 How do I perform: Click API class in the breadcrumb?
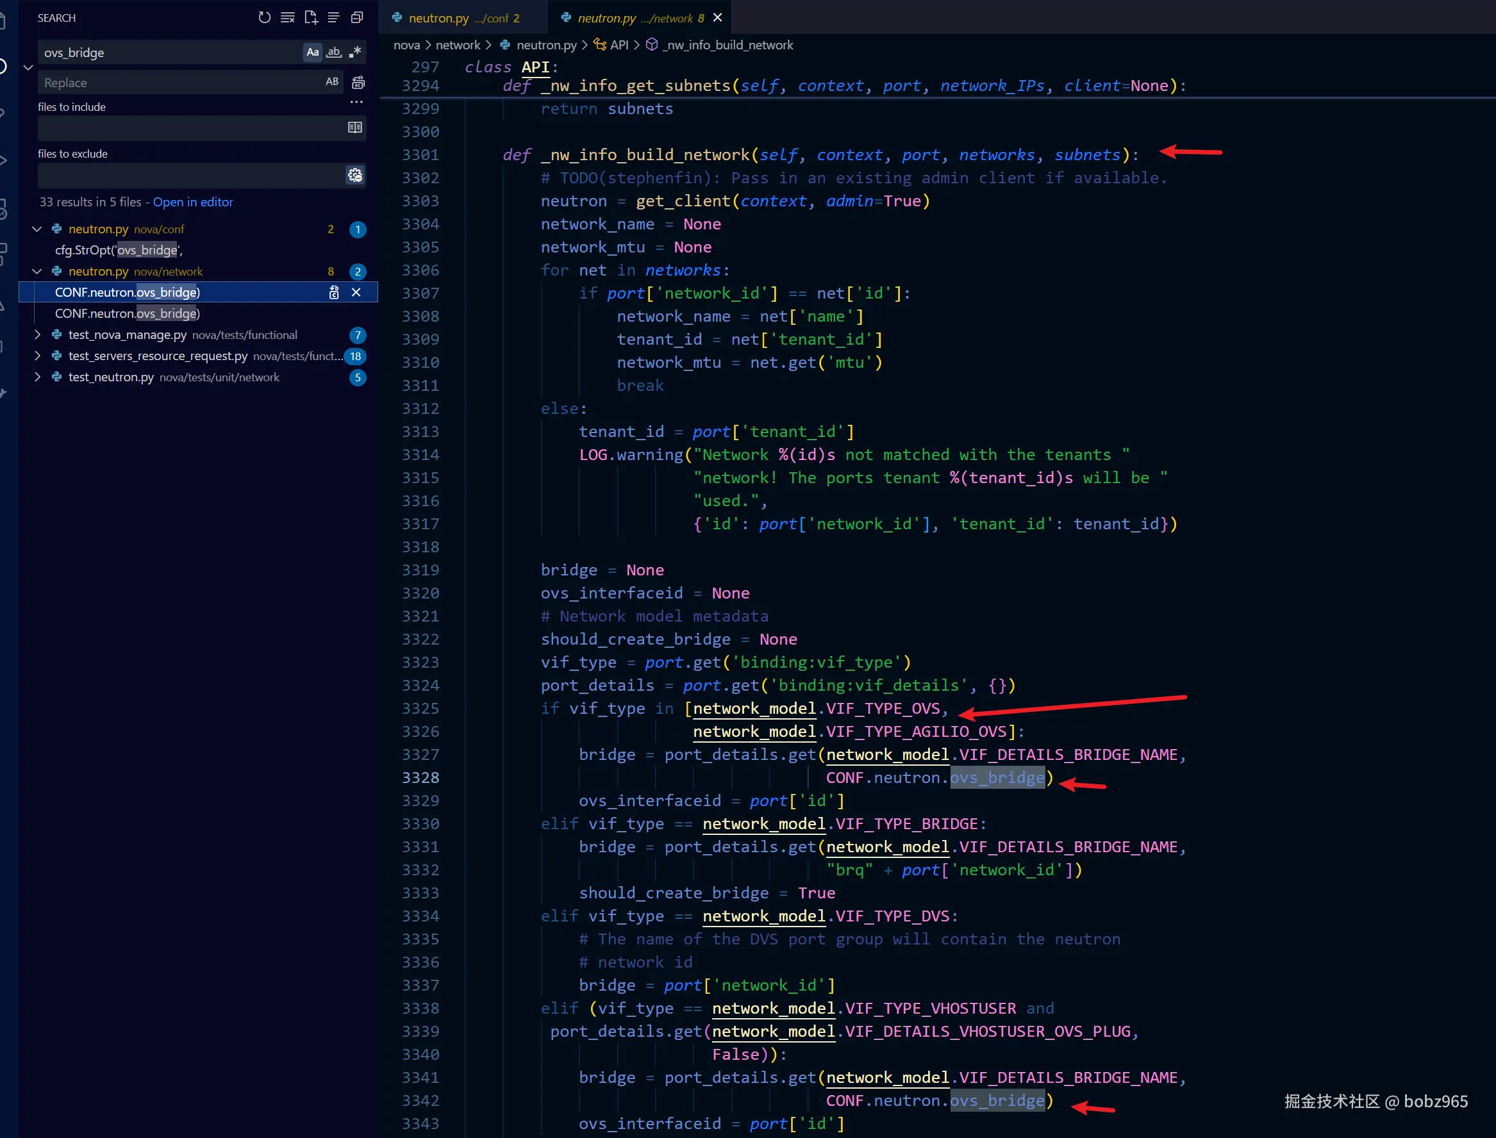click(x=619, y=45)
